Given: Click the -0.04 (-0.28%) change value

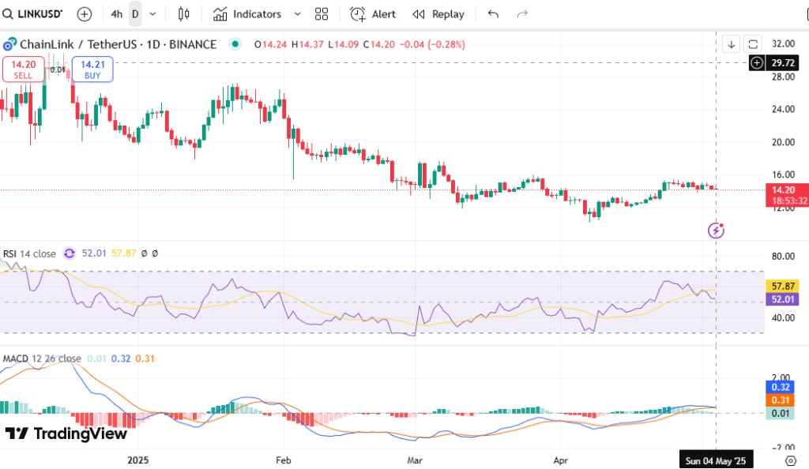Looking at the screenshot, I should pos(434,44).
